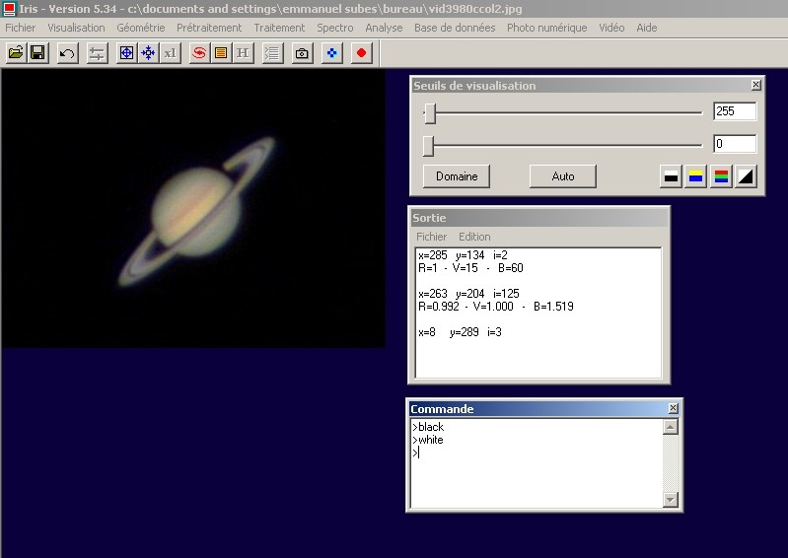Click the upper threshold value field 255

735,111
